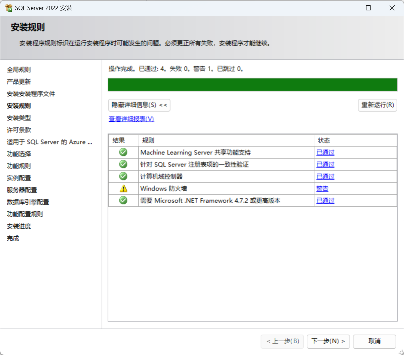Click the green check icon for 计算机域控制器 rule
The height and width of the screenshot is (355, 404).
pyautogui.click(x=123, y=176)
